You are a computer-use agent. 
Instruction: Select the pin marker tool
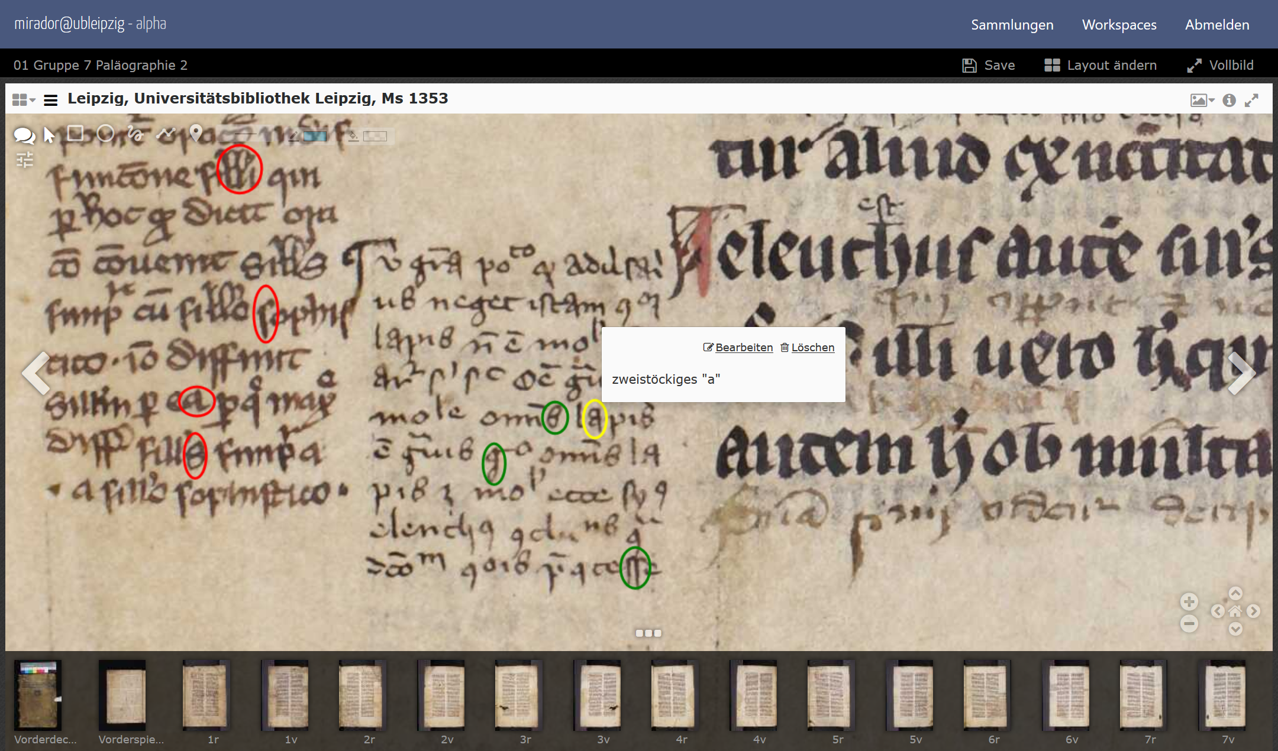[196, 134]
